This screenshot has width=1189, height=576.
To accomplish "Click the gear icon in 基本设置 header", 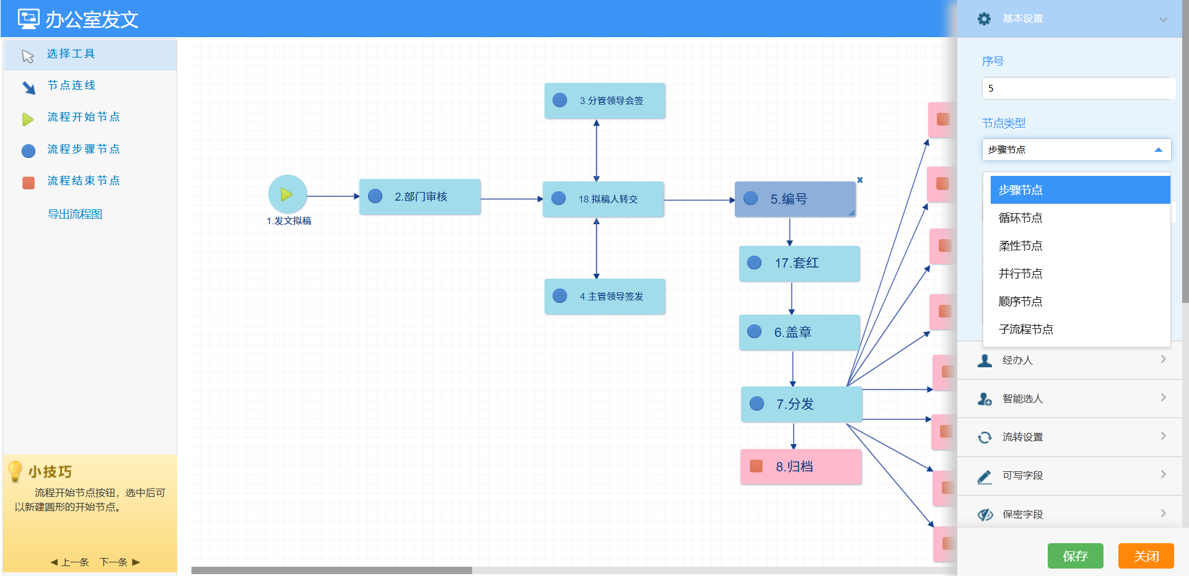I will coord(984,19).
